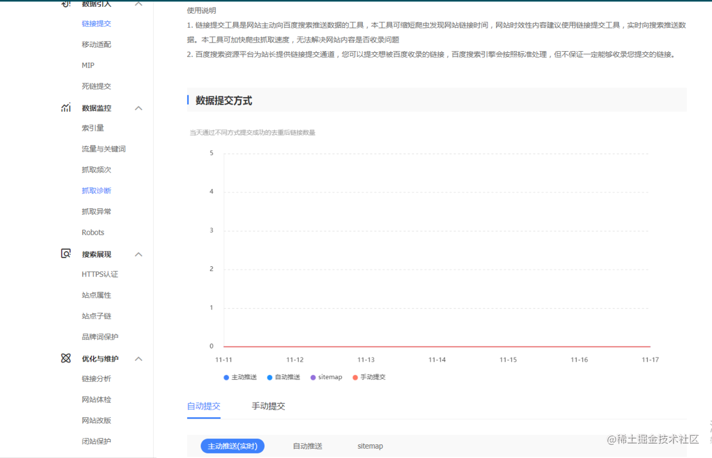Viewport: 712px width, 458px height.
Task: Click the 搜索展现 magnifier icon in sidebar
Action: coord(66,254)
